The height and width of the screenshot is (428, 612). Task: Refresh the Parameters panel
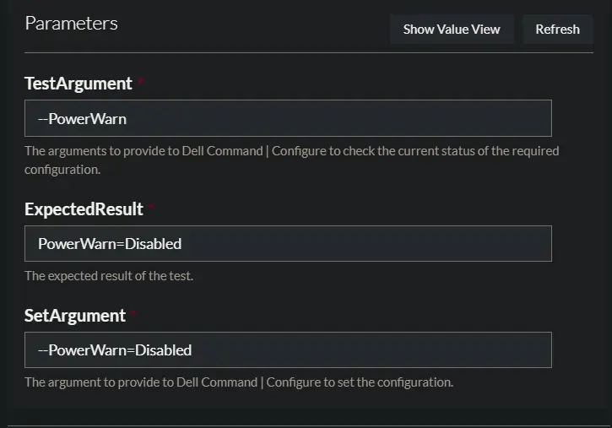(x=558, y=30)
